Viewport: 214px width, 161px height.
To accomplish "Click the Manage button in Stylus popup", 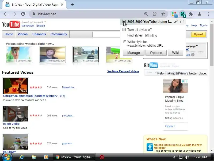I will 133,53.
